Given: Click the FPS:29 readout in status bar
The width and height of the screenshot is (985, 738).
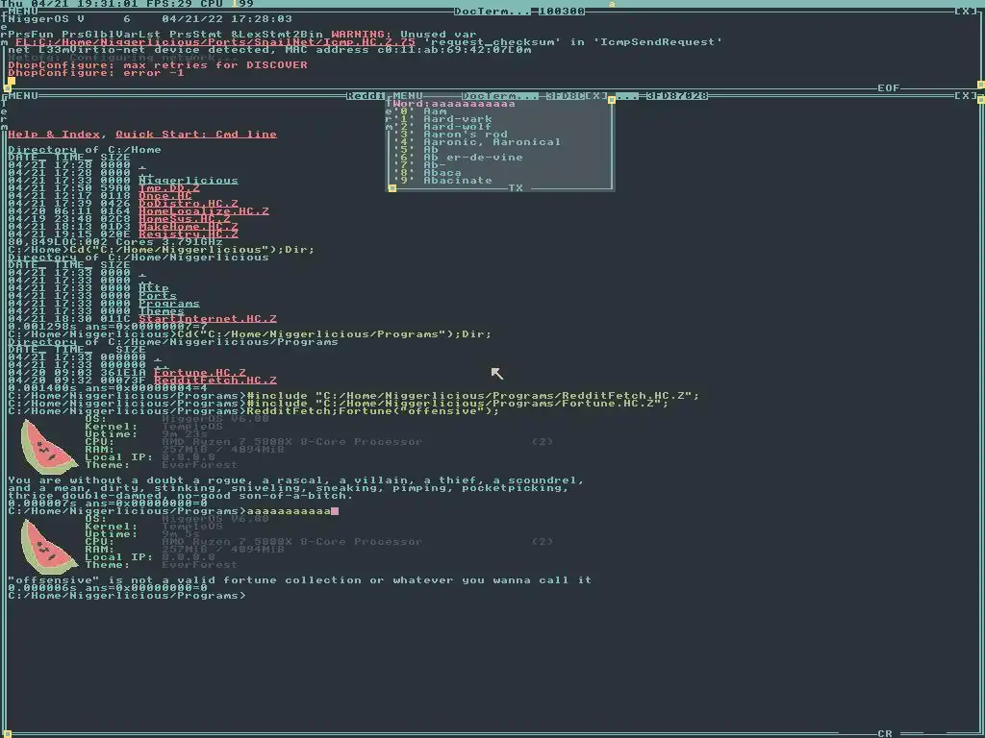Looking at the screenshot, I should [169, 4].
